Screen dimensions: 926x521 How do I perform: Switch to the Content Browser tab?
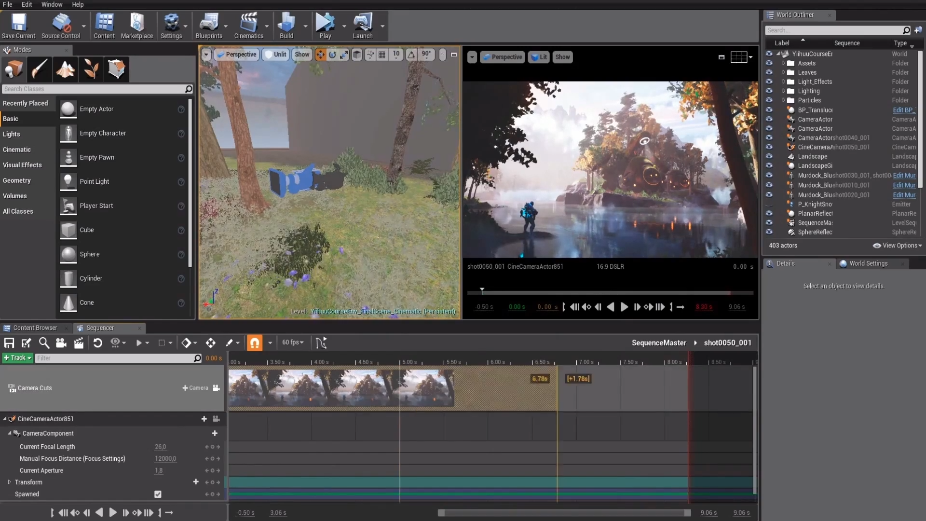pyautogui.click(x=35, y=328)
